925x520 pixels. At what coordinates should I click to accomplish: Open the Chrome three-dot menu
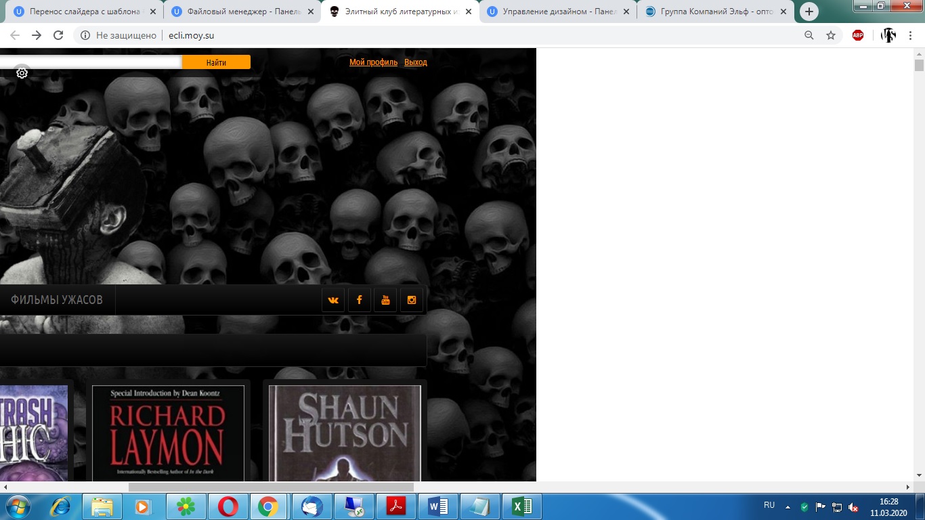911,35
